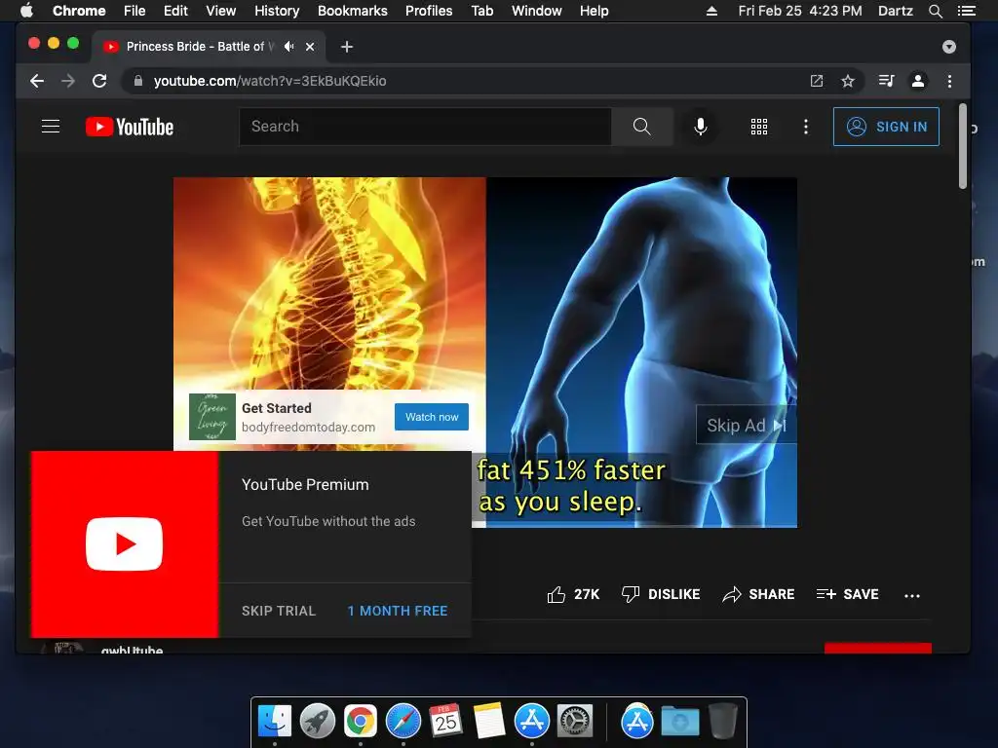Mute the tab audio speaker icon
The image size is (998, 748).
tap(289, 47)
